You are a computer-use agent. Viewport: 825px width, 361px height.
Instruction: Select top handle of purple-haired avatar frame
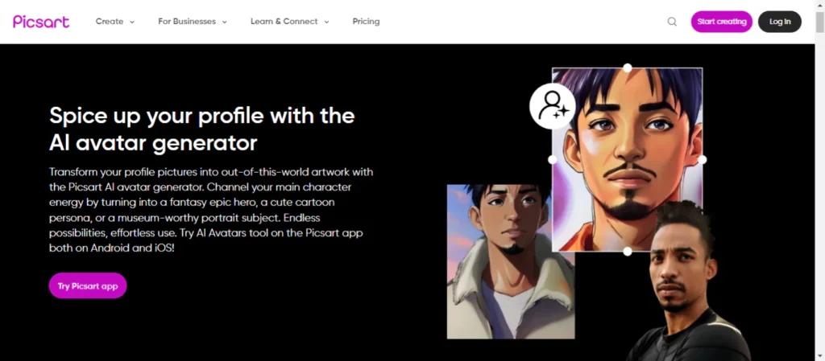627,68
